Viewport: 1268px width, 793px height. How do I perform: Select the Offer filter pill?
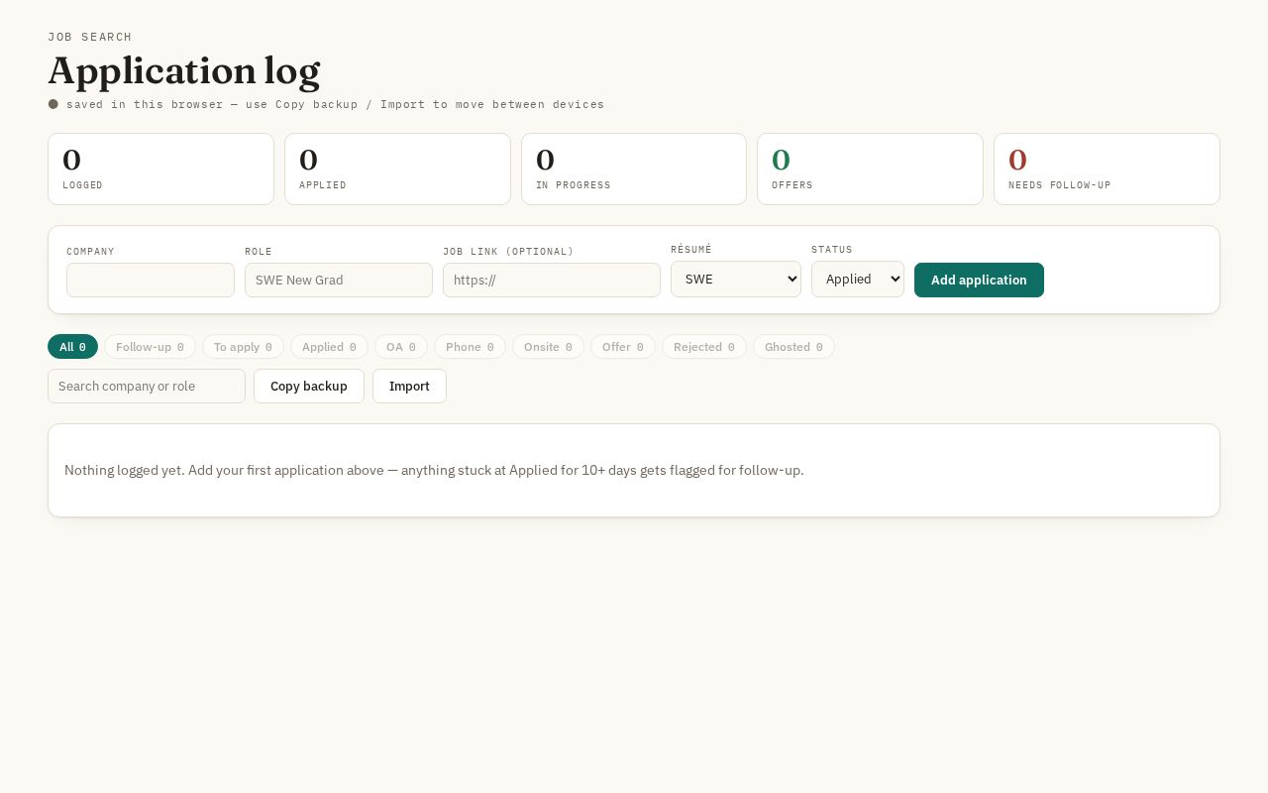coord(623,347)
